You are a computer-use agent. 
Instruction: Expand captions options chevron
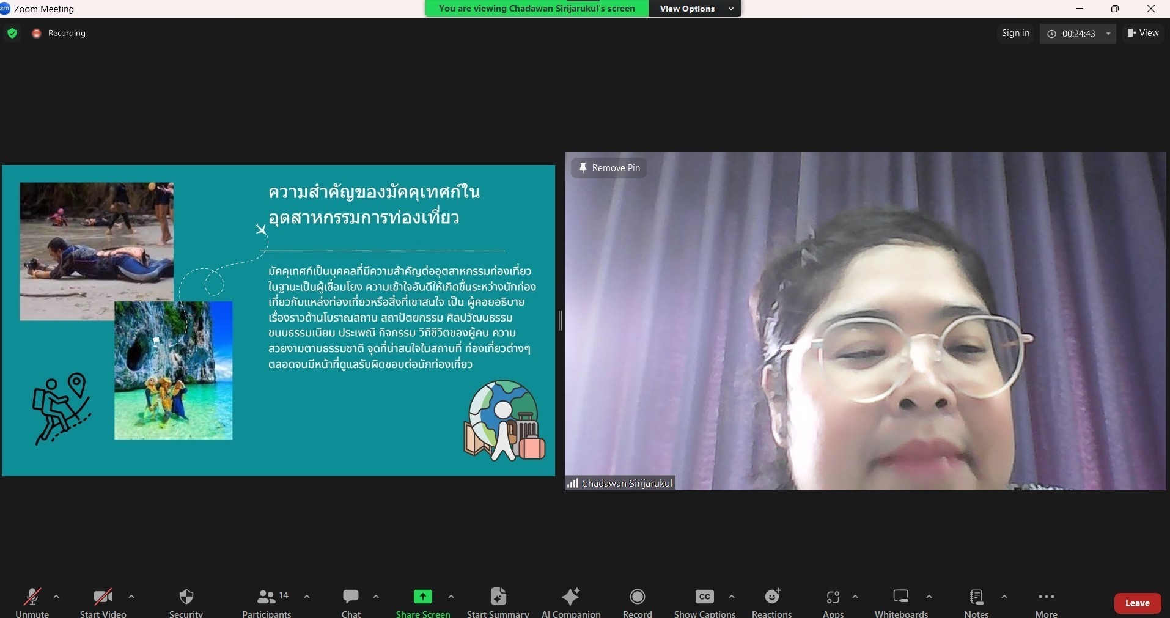732,597
